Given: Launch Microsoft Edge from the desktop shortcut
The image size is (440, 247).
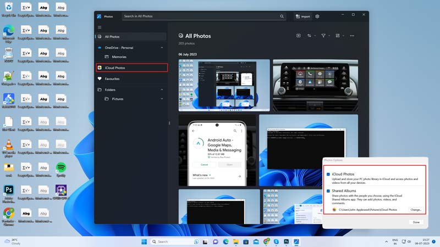Looking at the screenshot, I should (9, 33).
